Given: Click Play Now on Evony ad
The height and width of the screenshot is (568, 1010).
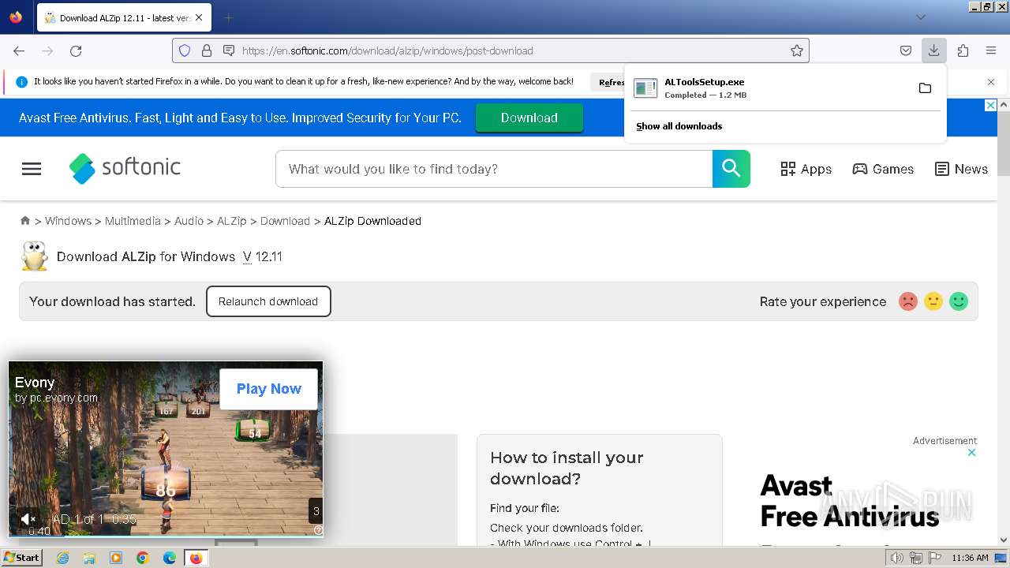Looking at the screenshot, I should pyautogui.click(x=269, y=389).
